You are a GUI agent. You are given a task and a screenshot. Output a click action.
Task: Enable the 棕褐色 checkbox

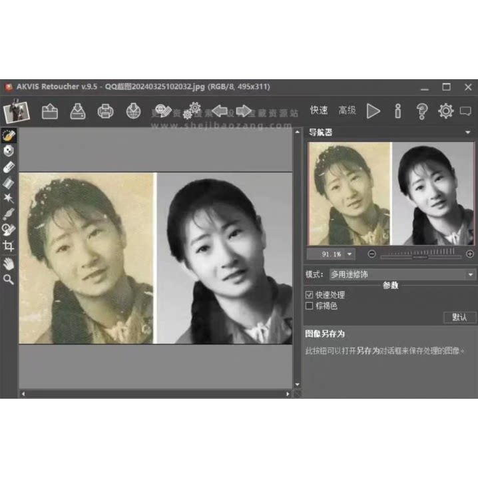click(309, 306)
